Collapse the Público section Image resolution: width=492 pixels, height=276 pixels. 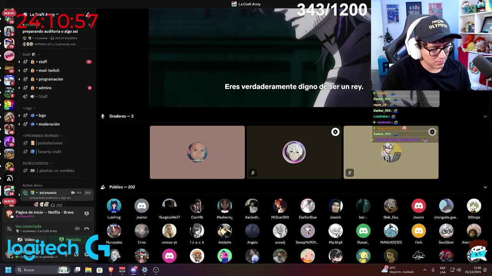[485, 187]
